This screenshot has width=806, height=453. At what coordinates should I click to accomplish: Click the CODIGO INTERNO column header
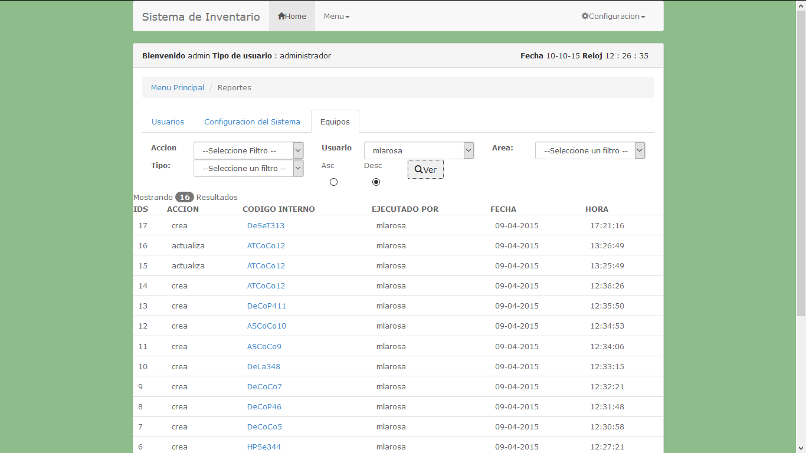(279, 209)
